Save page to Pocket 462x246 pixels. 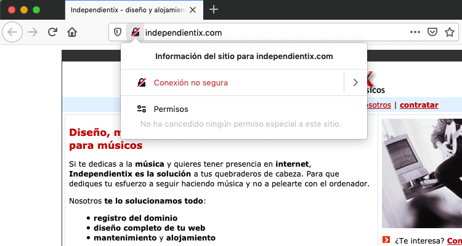click(x=432, y=32)
